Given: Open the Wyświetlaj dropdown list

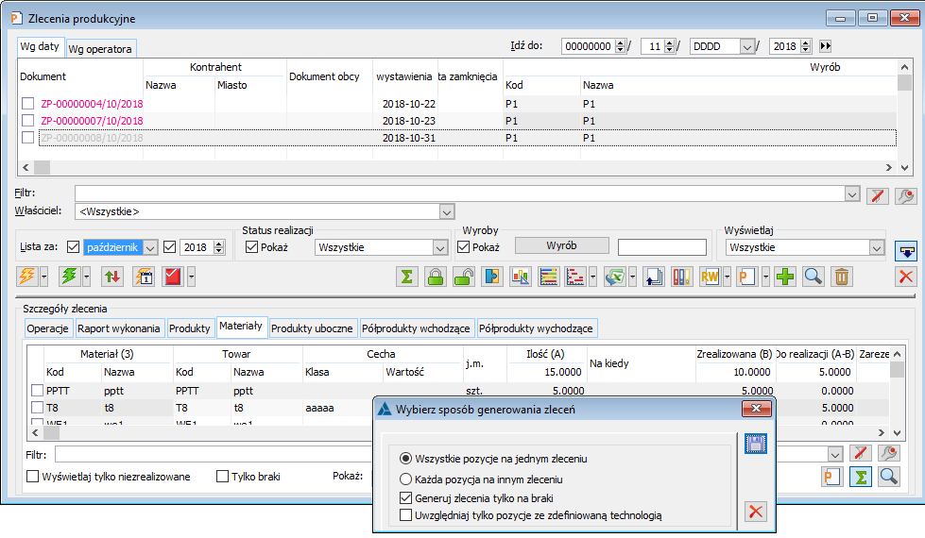Looking at the screenshot, I should click(x=877, y=247).
